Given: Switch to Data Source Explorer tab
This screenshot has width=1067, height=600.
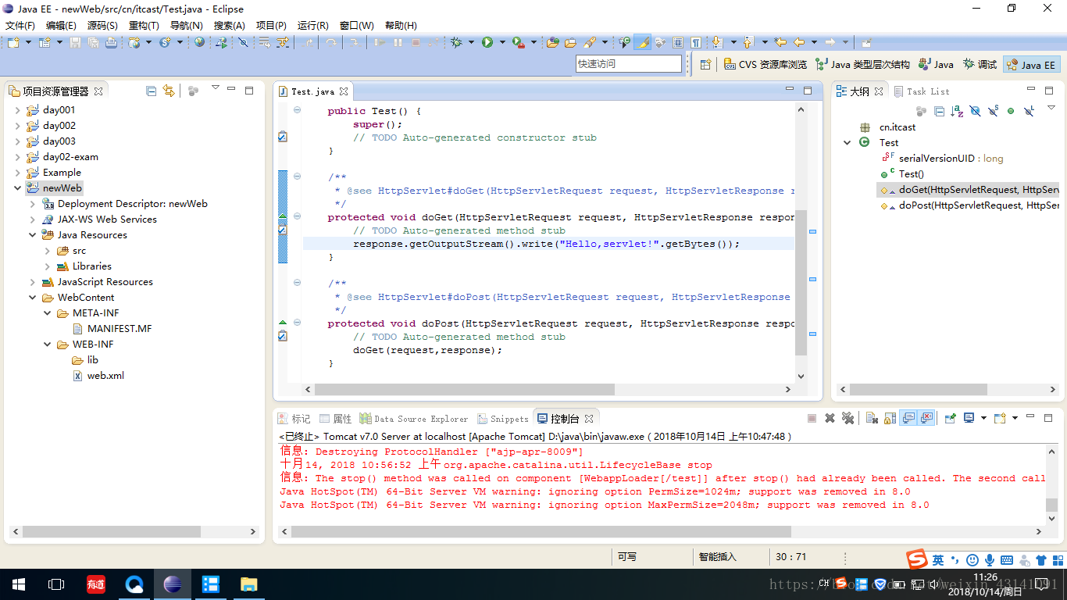Looking at the screenshot, I should [x=414, y=419].
